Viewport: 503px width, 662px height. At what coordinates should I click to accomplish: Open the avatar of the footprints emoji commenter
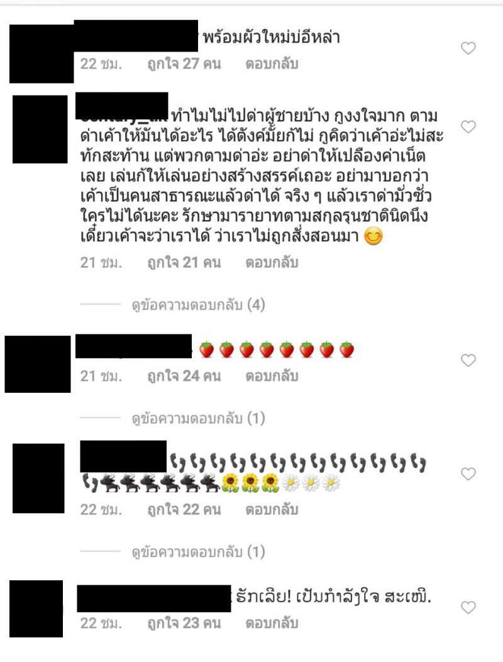pyautogui.click(x=38, y=478)
